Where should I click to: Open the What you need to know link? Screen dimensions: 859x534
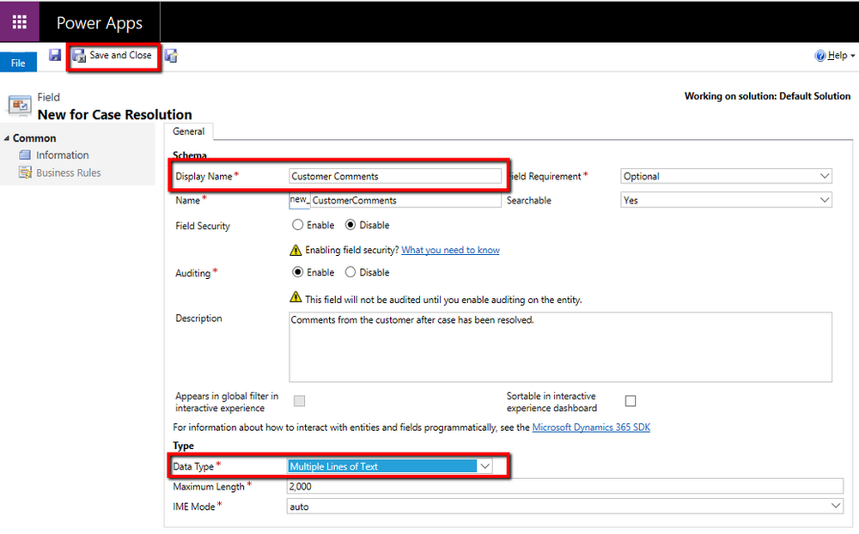pos(450,250)
